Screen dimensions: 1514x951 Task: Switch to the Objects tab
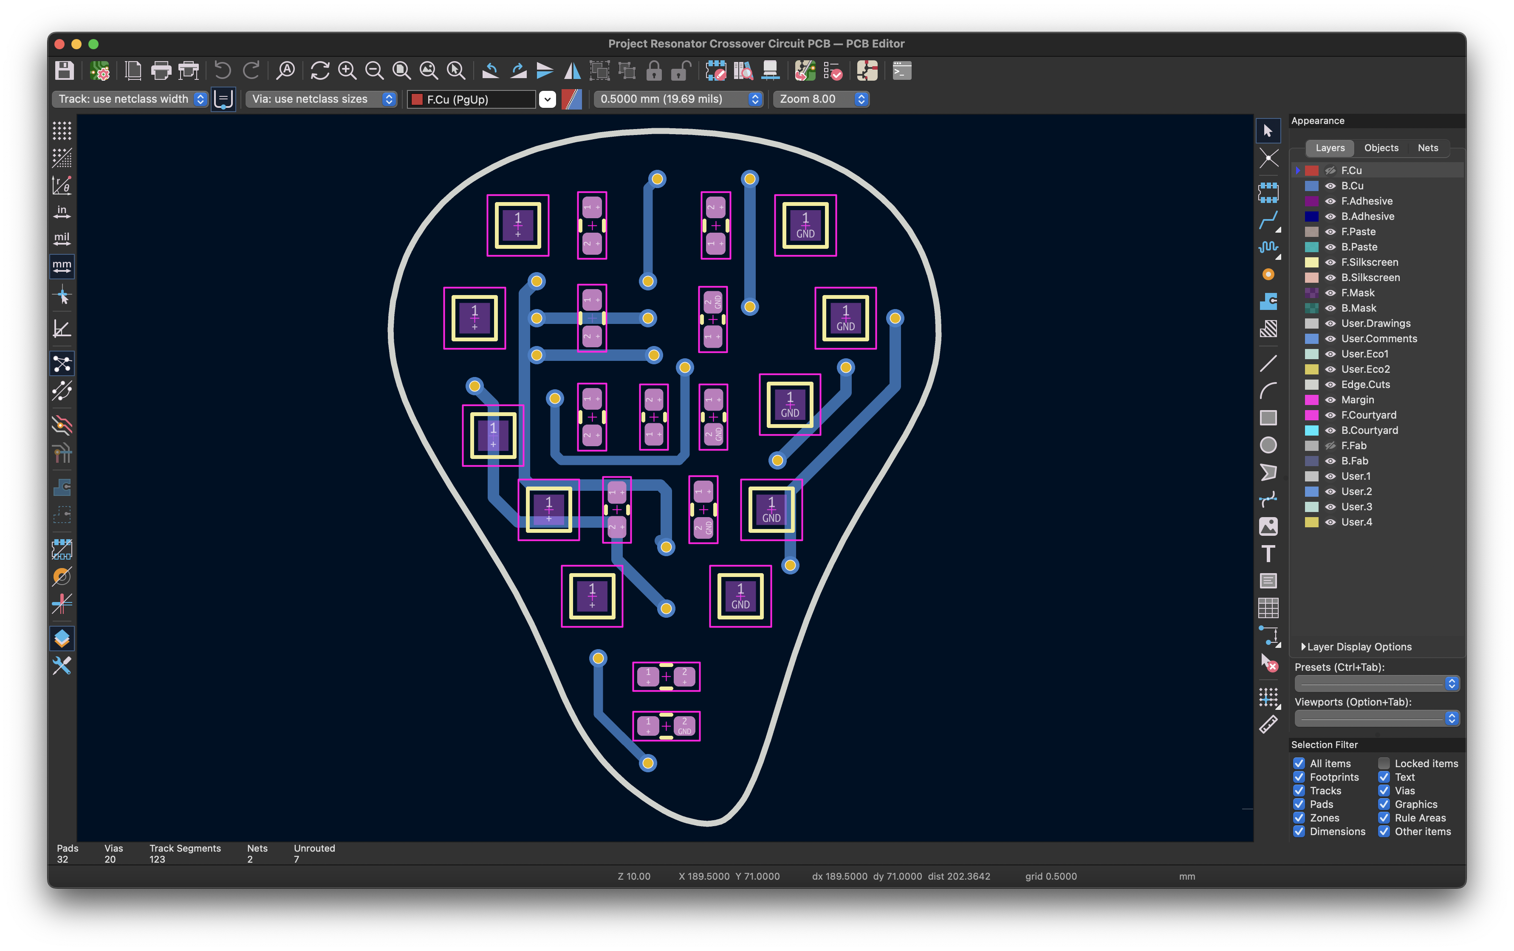1381,148
